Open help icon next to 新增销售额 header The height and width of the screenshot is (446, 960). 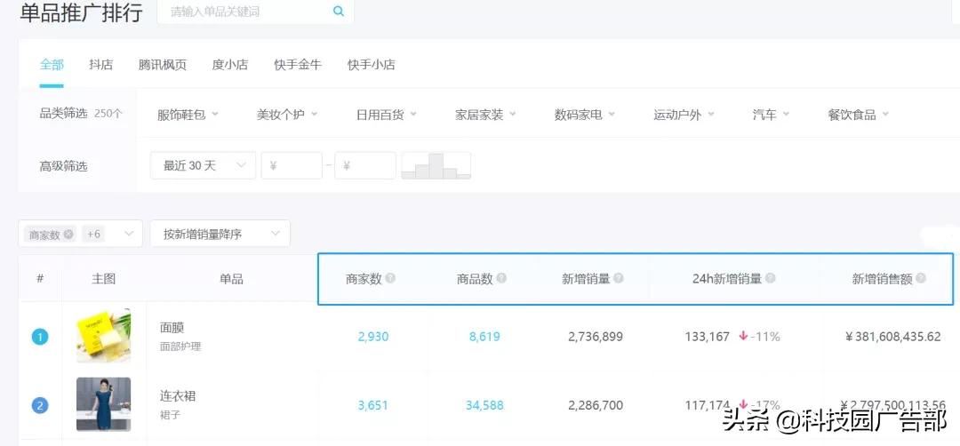tap(920, 278)
